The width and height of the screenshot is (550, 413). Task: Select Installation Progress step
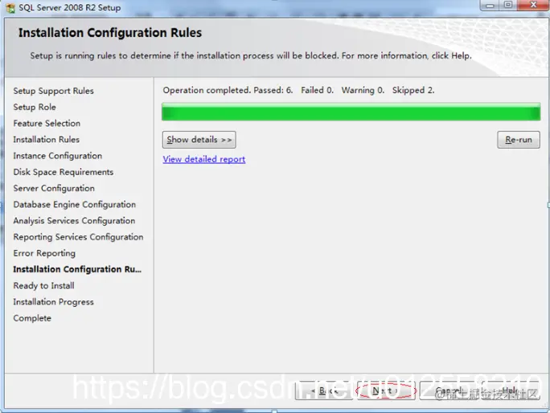coord(53,302)
